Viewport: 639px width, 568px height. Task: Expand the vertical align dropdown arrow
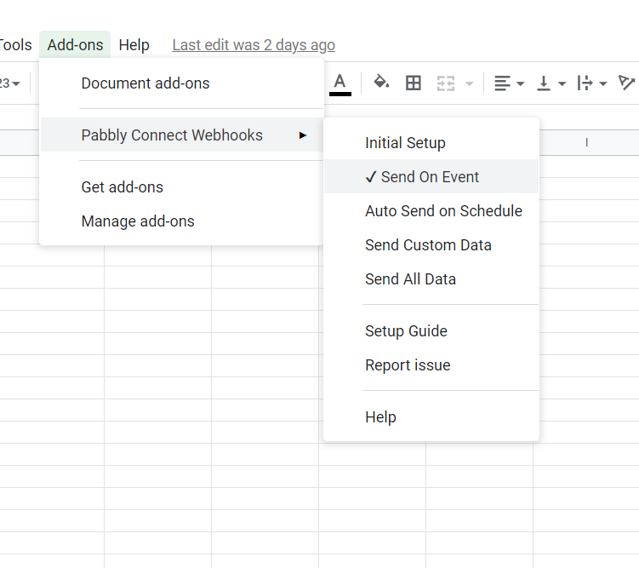click(x=562, y=84)
